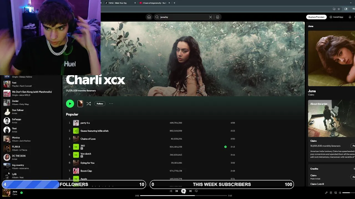The width and height of the screenshot is (355, 199).
Task: Open more options ellipsis next to Follow
Action: coord(111,104)
